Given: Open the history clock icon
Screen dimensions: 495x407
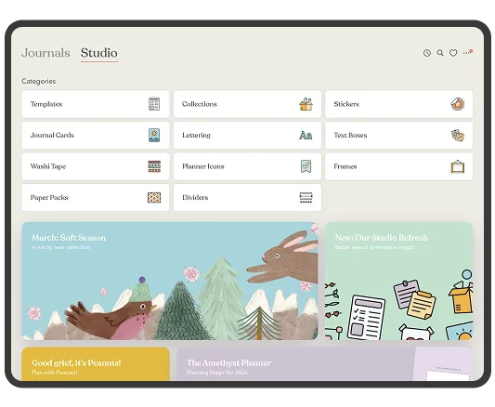Looking at the screenshot, I should click(x=427, y=53).
